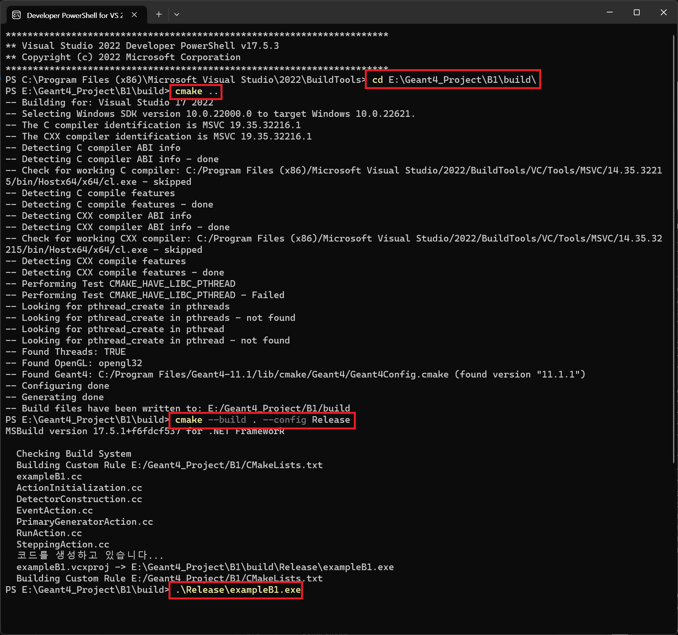The image size is (678, 635).
Task: Expand the new tab profile dropdown chevron
Action: point(177,14)
